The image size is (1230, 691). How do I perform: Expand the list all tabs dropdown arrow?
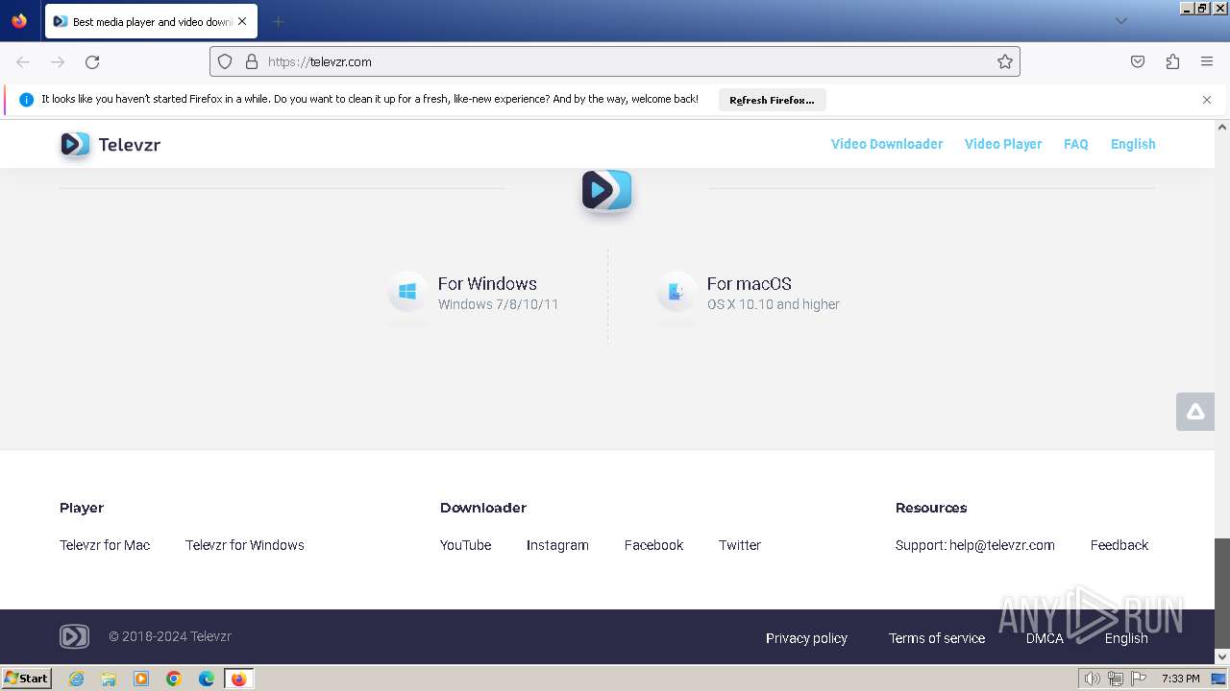click(x=1120, y=21)
